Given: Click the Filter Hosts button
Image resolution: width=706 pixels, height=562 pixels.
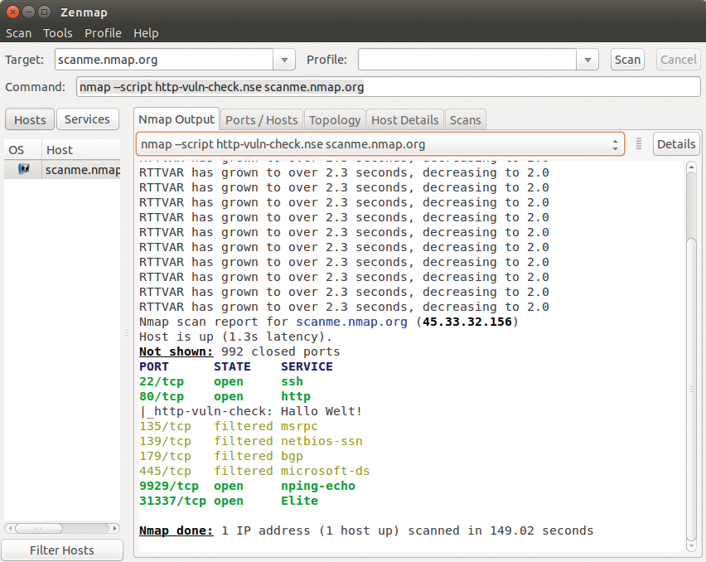Looking at the screenshot, I should (61, 550).
